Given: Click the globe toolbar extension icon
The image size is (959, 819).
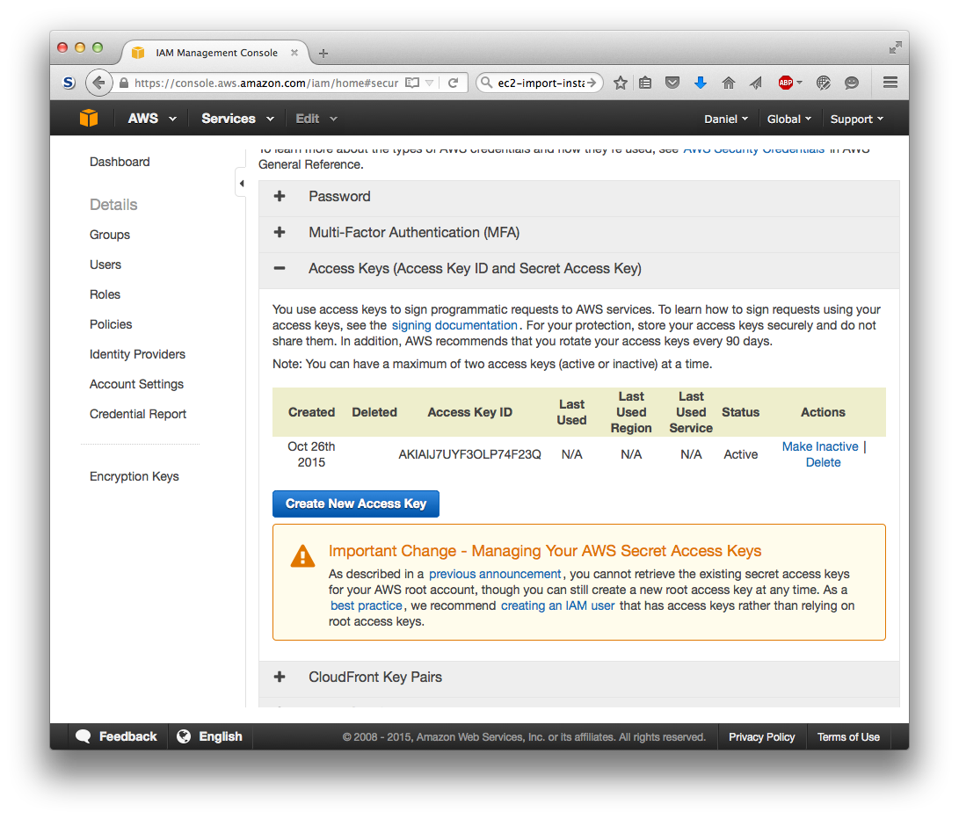Looking at the screenshot, I should [824, 83].
